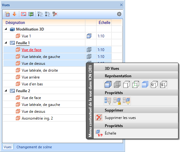Select Vue 1 under Modélisation 3D
Viewport: 180px width, 152px height.
click(26, 36)
